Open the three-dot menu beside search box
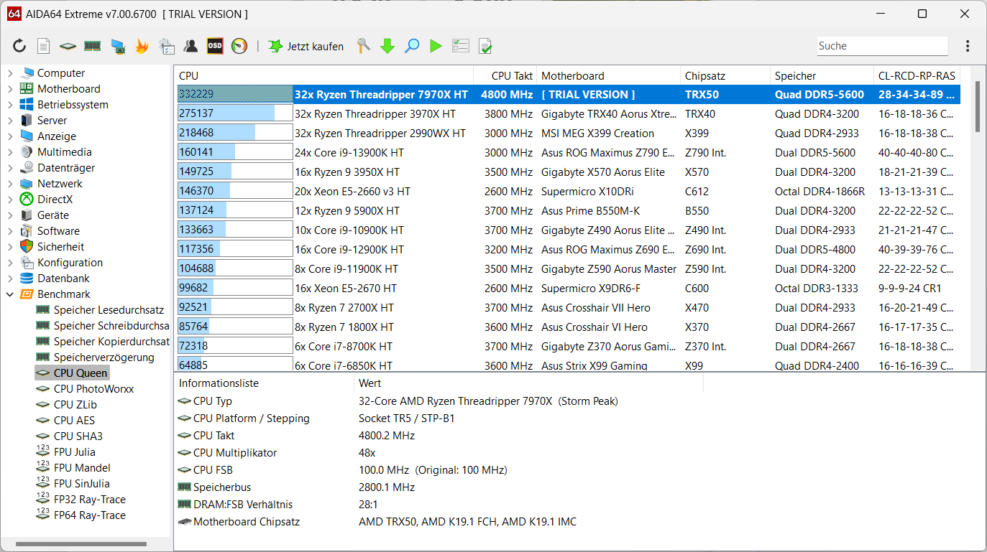The width and height of the screenshot is (987, 552). tap(968, 46)
